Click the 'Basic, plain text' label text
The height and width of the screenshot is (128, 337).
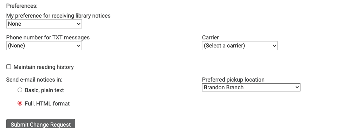[x=44, y=90]
